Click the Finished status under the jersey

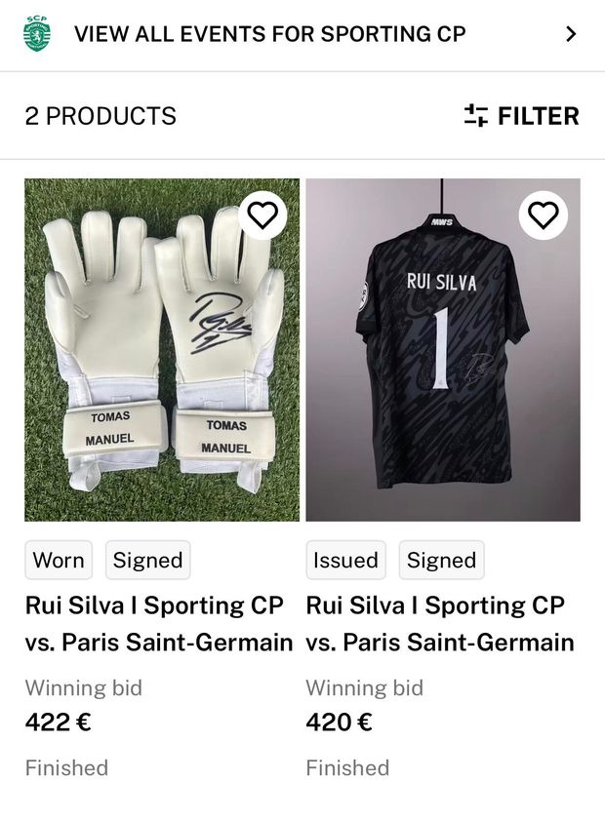tap(347, 767)
